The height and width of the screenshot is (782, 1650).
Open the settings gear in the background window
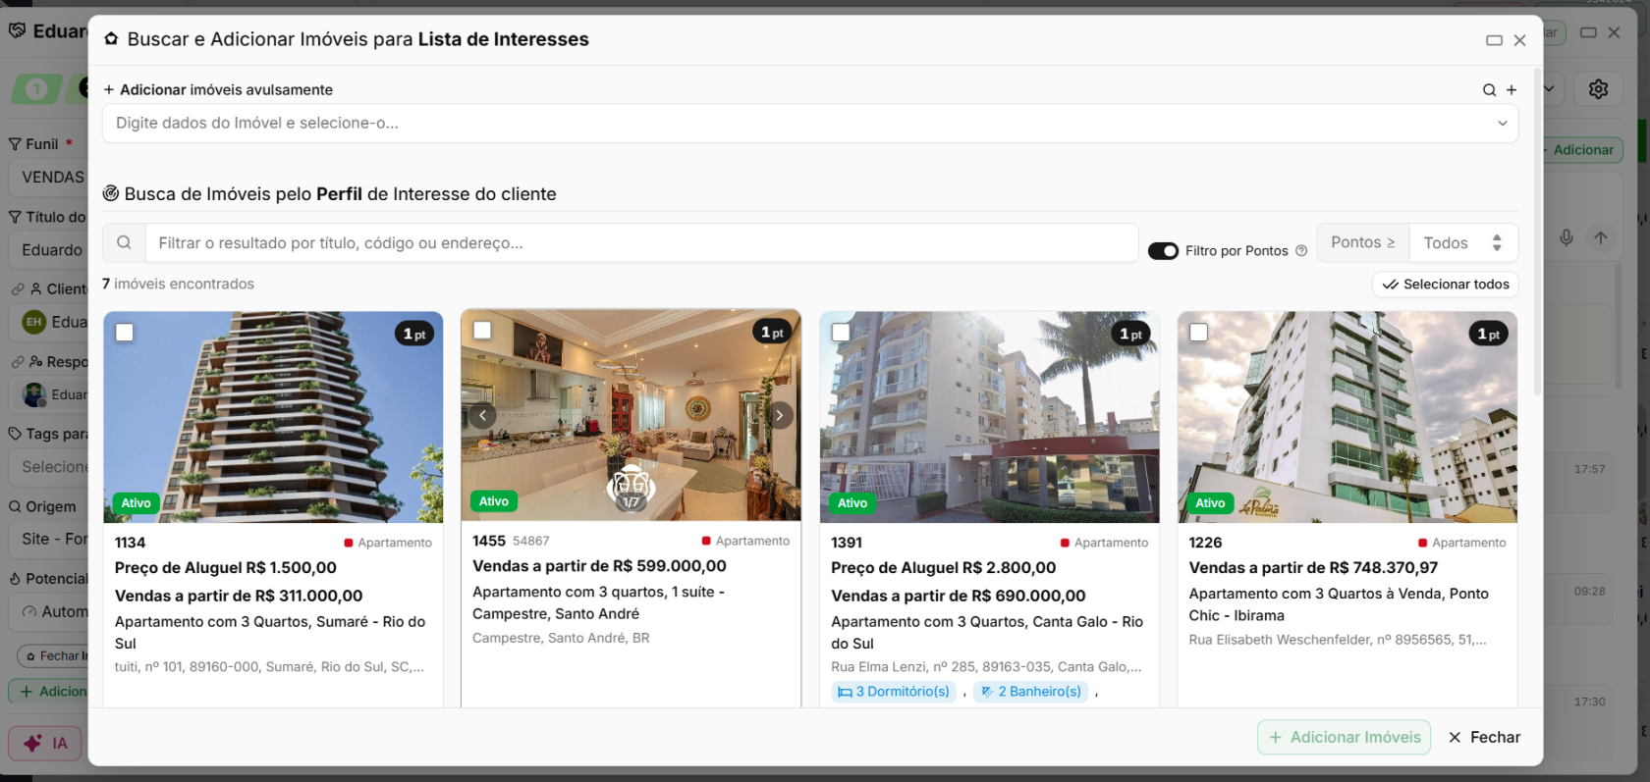tap(1599, 89)
